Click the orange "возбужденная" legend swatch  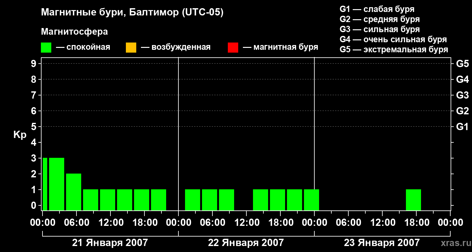point(131,47)
